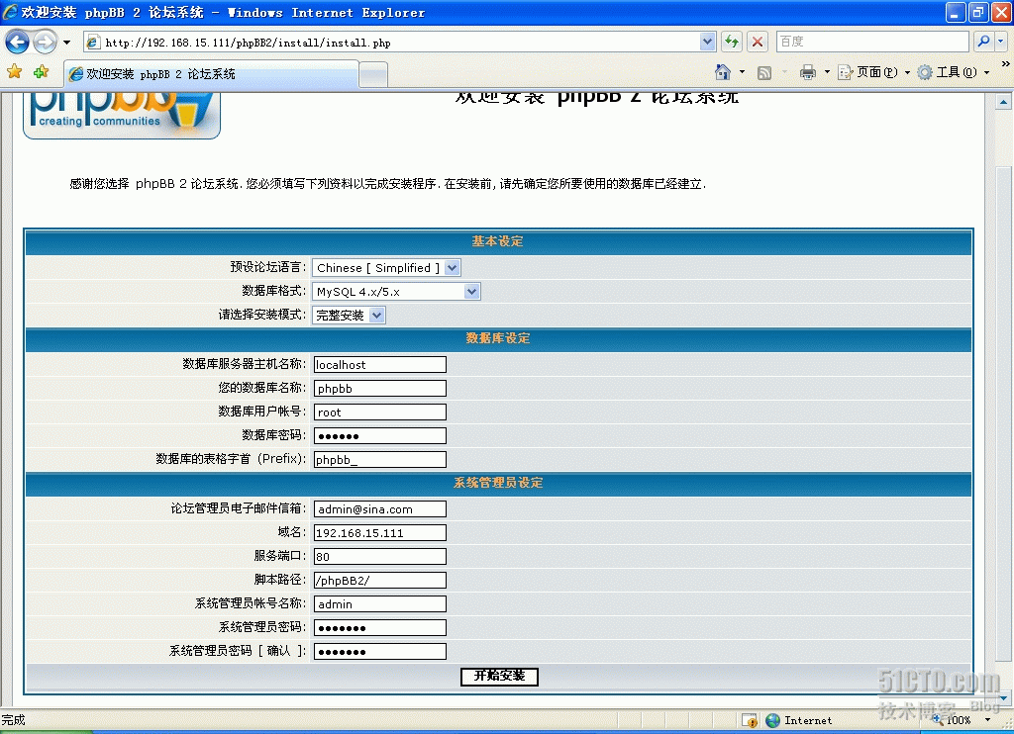Screen dimensions: 1014x734
Task: Click the popup blocker status bar icon
Action: coord(750,720)
